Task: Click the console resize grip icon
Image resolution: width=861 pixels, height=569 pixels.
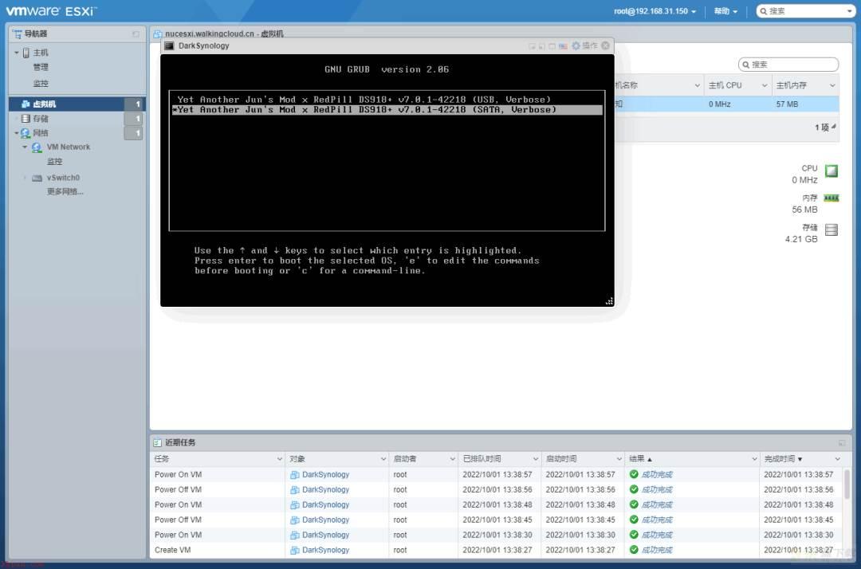Action: tap(609, 301)
